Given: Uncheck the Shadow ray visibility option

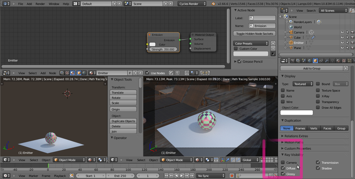Looking at the screenshot, I should pyautogui.click(x=318, y=168).
